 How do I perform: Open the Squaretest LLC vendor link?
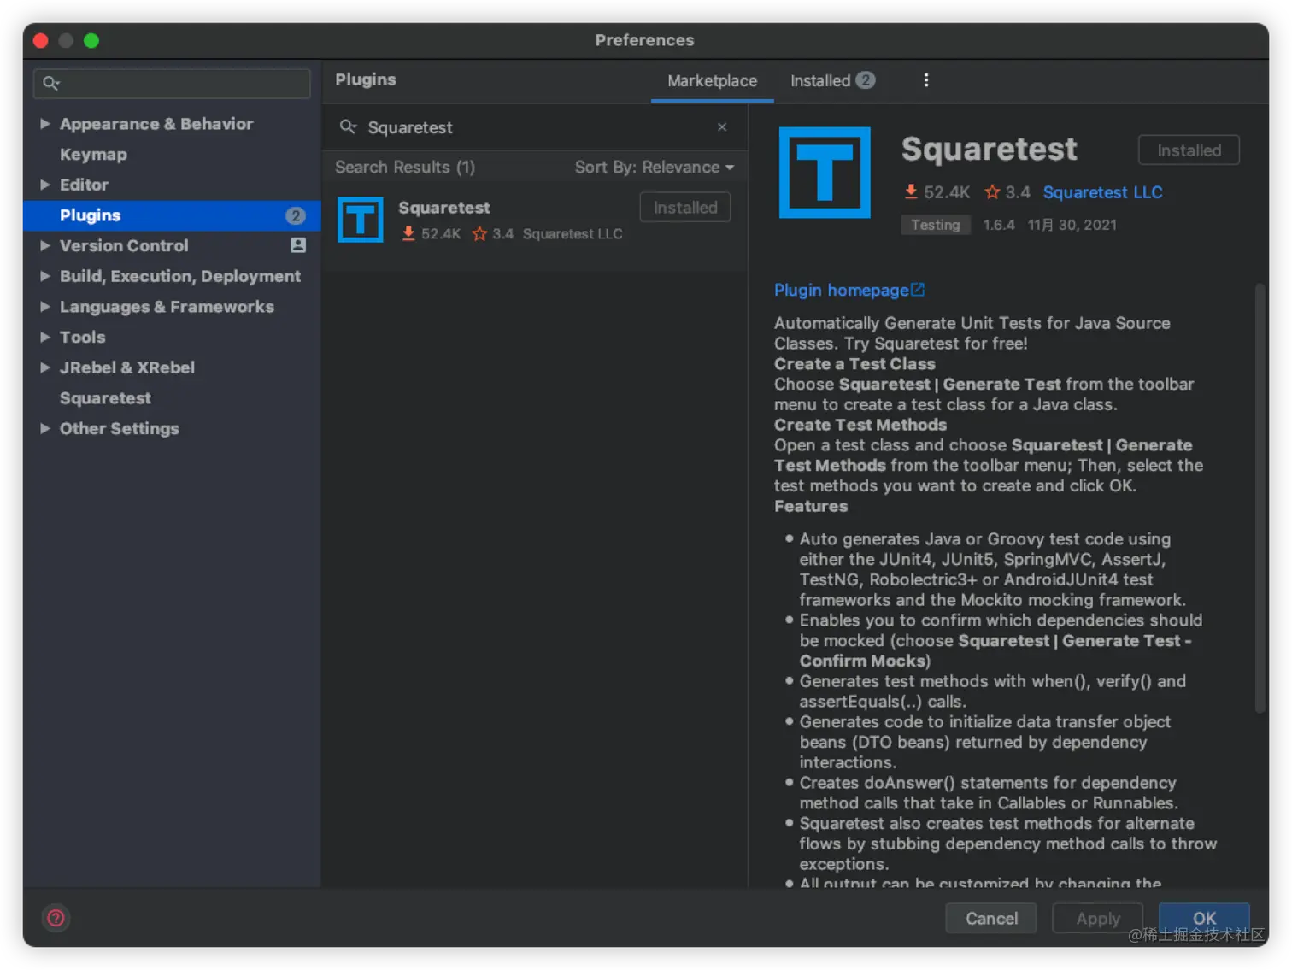click(x=1102, y=192)
